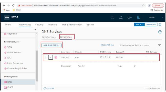The width and height of the screenshot is (166, 92).
Task: Go back to previous browser page
Action: 4,5
